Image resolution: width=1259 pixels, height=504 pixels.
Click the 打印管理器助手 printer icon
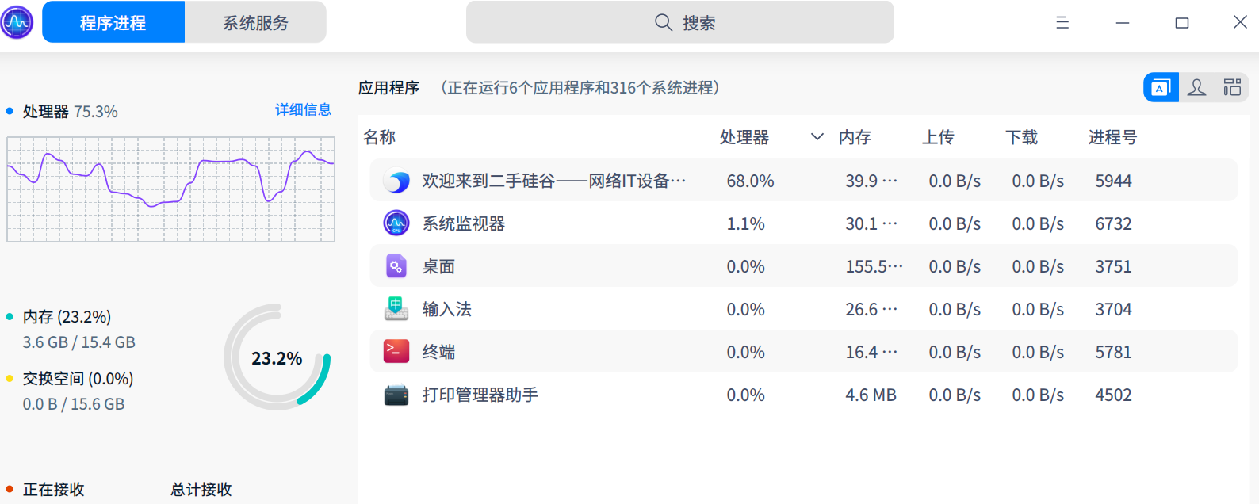(x=396, y=395)
